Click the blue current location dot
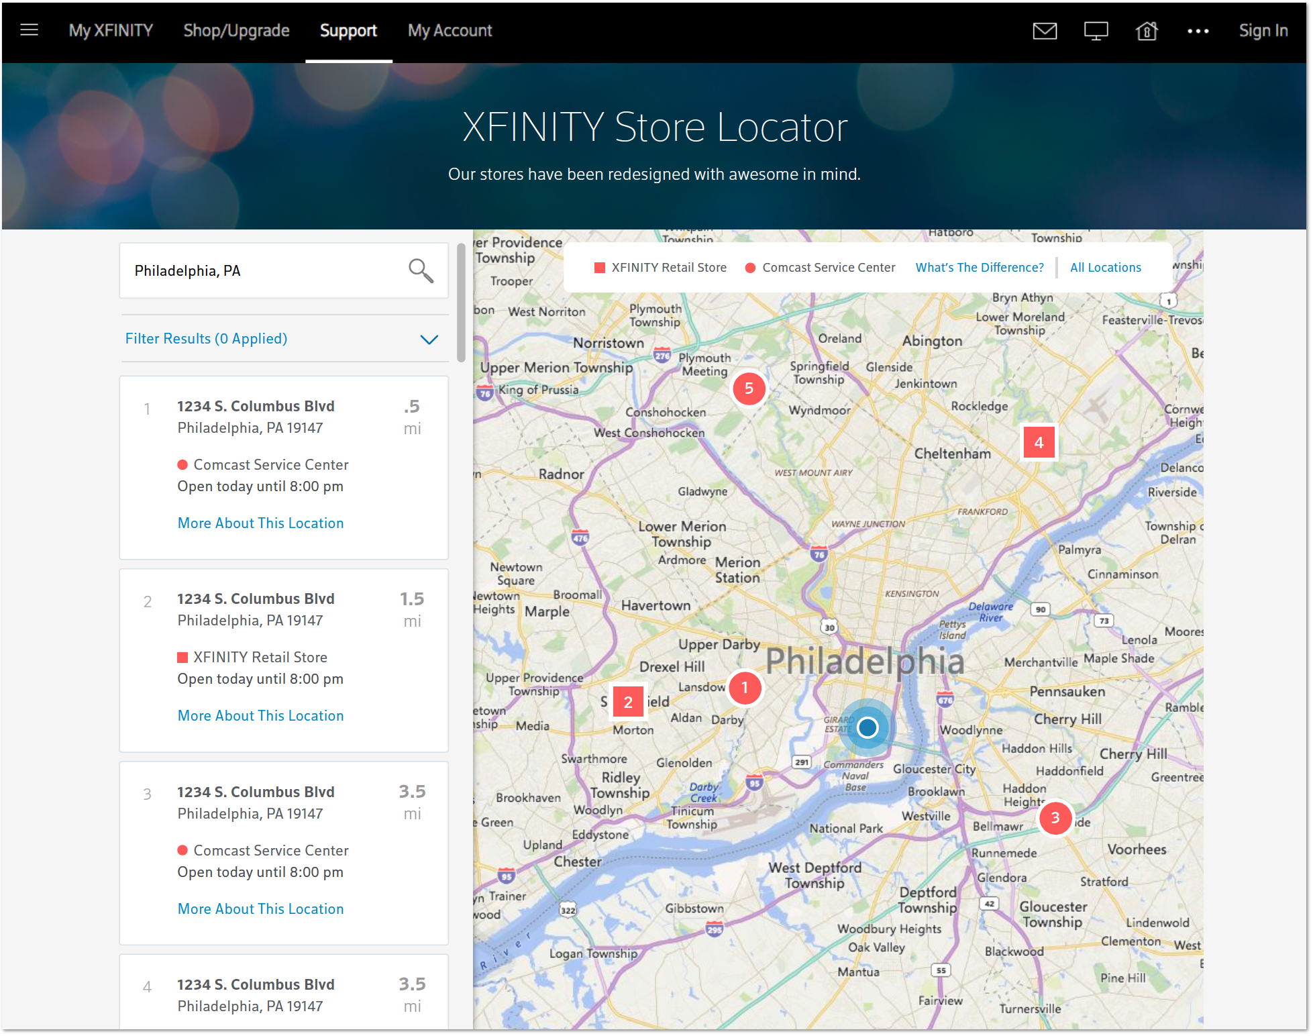Viewport: 1313px width, 1036px height. pos(868,727)
